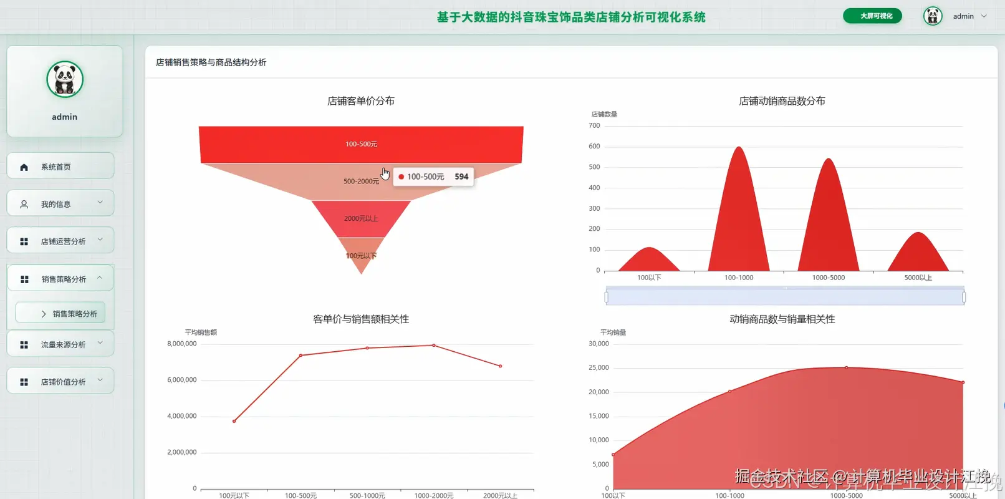Click the 2000元以上 data point on line chart
The width and height of the screenshot is (1005, 499).
[500, 366]
